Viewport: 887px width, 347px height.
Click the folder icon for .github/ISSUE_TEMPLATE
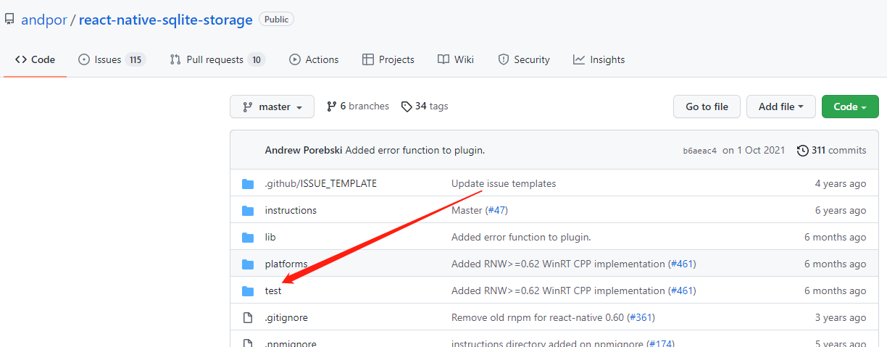point(248,184)
